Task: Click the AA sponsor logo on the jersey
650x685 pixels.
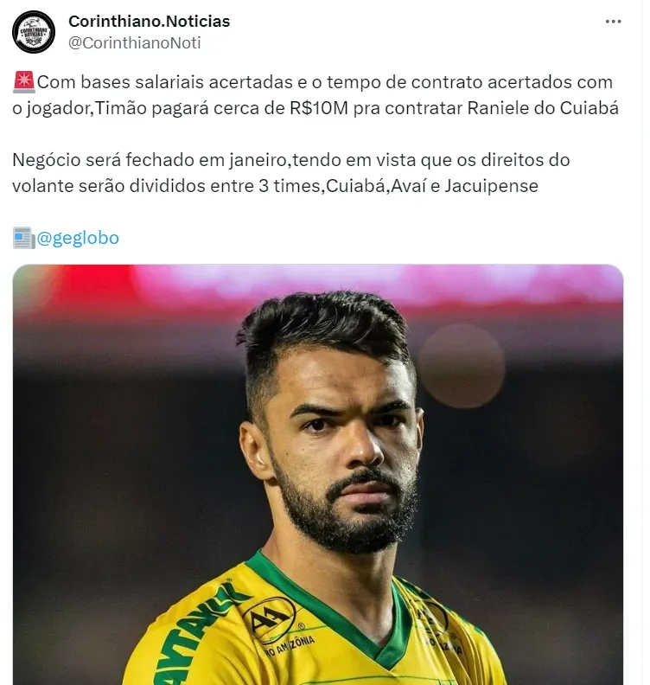Action: pos(269,620)
